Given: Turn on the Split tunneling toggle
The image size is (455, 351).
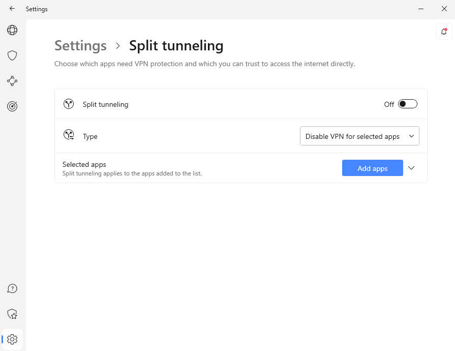Looking at the screenshot, I should point(407,104).
